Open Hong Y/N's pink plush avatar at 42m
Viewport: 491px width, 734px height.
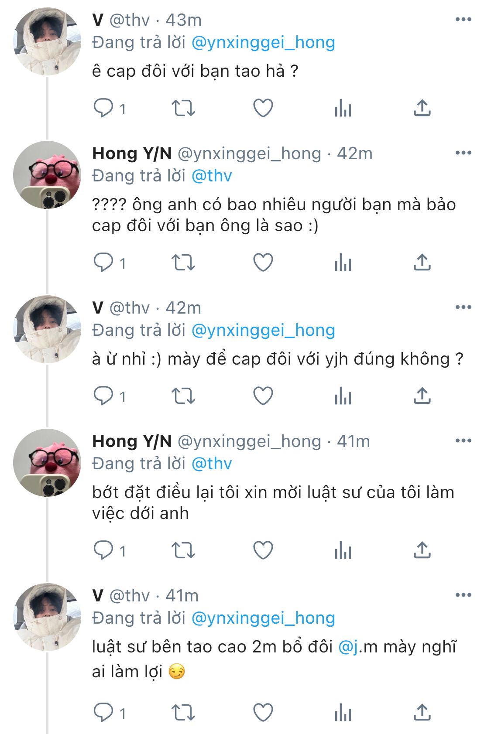[47, 175]
